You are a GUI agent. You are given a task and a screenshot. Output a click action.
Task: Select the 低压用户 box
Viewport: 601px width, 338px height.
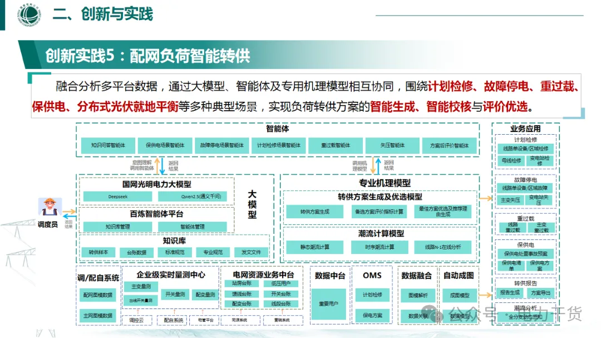281,283
